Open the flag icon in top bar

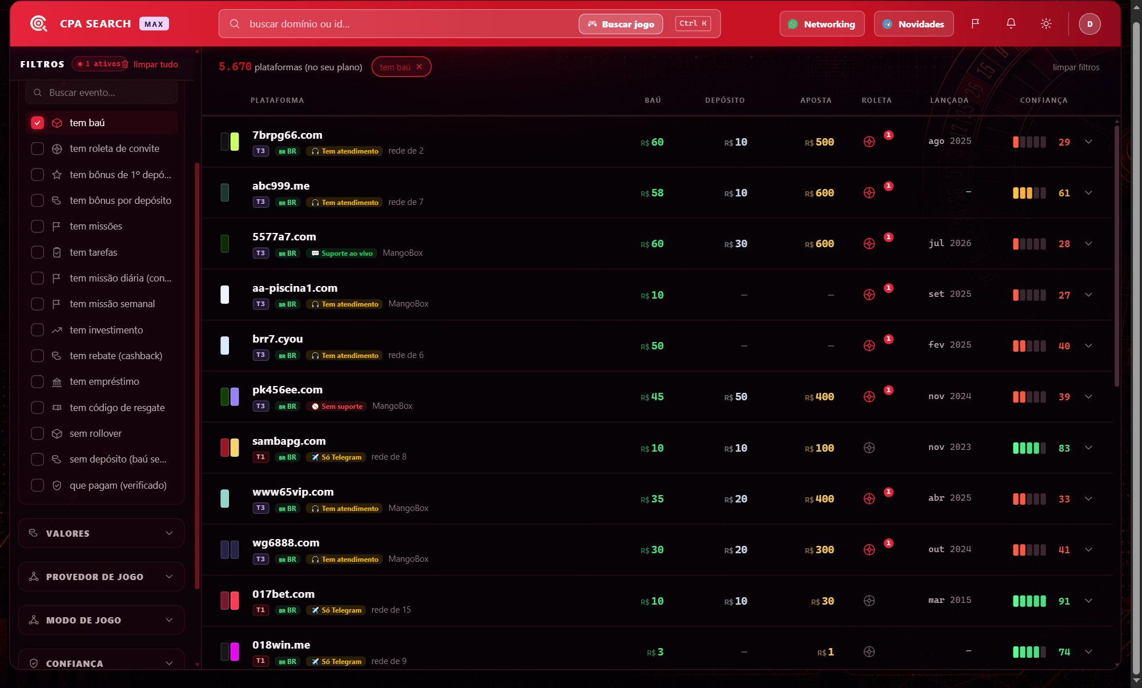click(975, 24)
